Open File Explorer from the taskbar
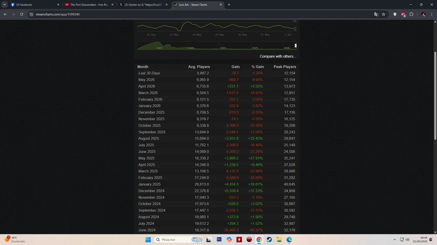437x245 pixels. click(279, 240)
